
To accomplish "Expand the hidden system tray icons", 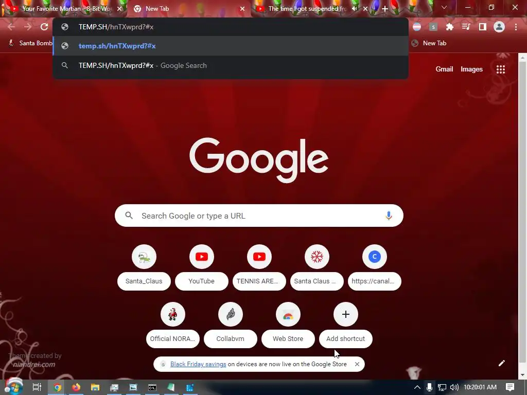I will [x=417, y=387].
